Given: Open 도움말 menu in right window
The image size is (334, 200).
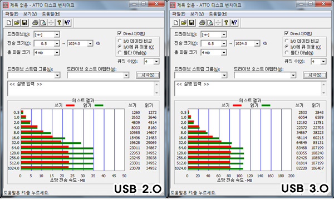Looking at the screenshot, I should [218, 14].
